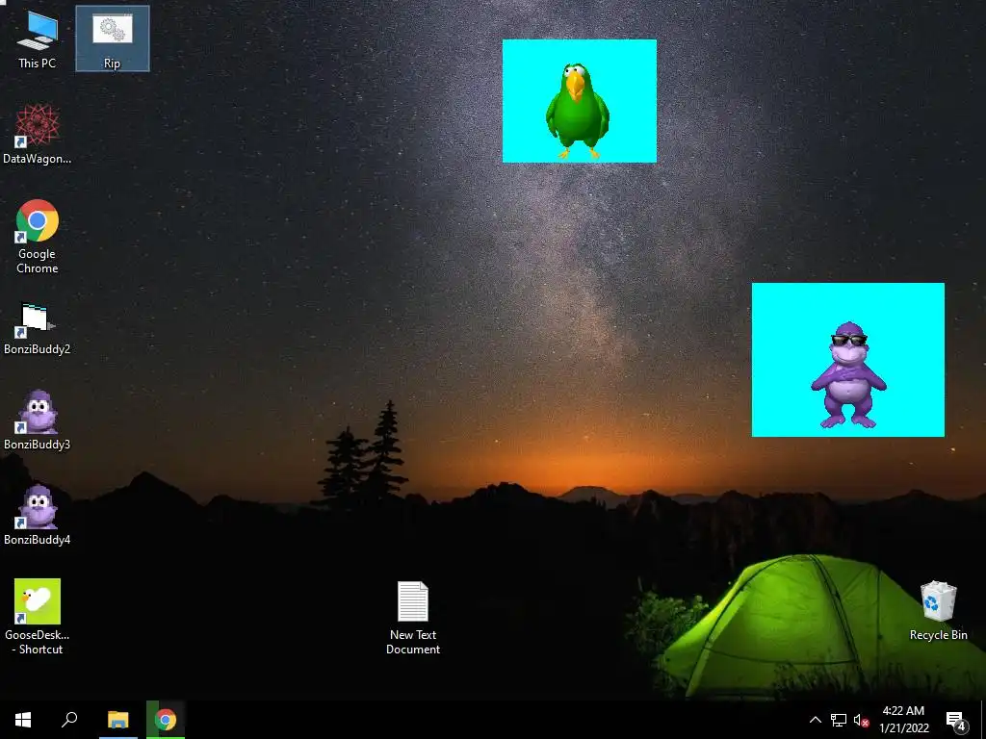The height and width of the screenshot is (739, 986).
Task: Open the clock showing 4:22 AM
Action: 903,720
